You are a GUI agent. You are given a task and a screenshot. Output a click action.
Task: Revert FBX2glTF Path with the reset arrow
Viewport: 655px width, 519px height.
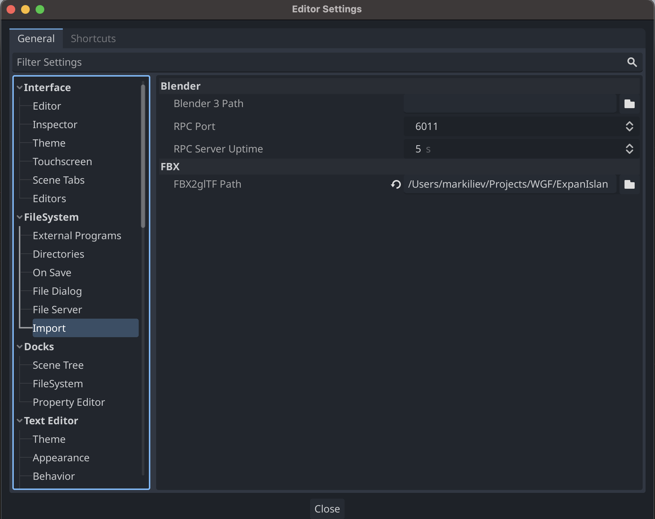(x=395, y=184)
